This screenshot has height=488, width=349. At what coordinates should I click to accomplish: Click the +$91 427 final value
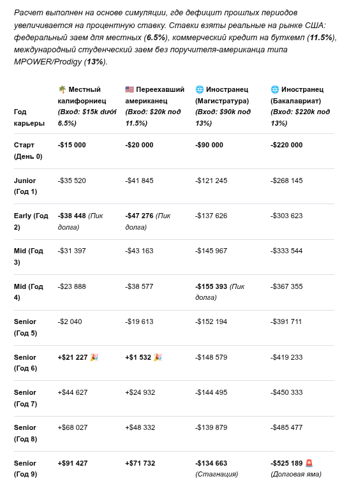[73, 463]
